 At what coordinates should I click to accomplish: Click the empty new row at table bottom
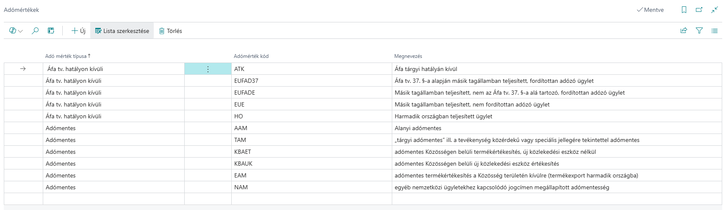click(x=363, y=199)
